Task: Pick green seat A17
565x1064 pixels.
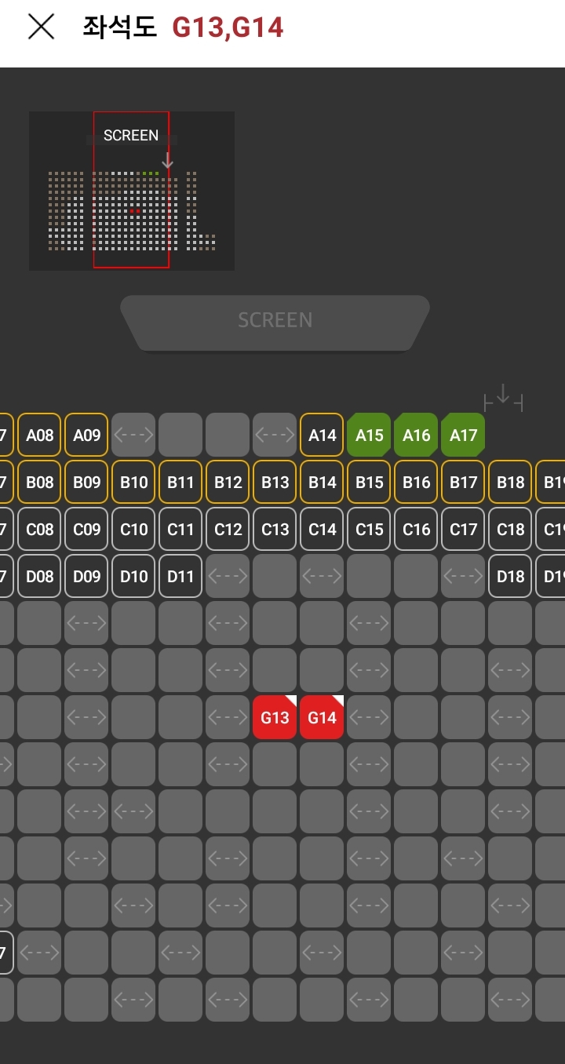Action: pyautogui.click(x=463, y=435)
